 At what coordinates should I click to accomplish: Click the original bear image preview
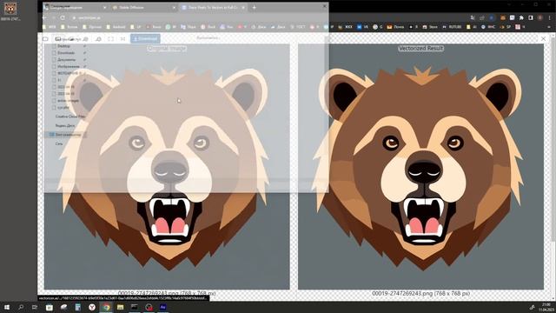pos(167,167)
